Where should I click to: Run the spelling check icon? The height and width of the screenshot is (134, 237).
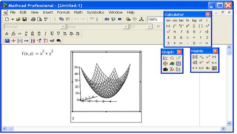[46, 19]
